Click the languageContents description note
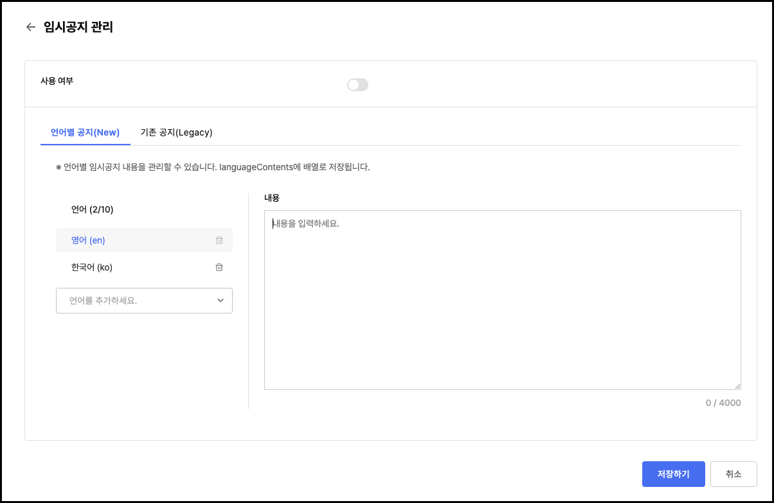This screenshot has width=774, height=503. point(212,167)
